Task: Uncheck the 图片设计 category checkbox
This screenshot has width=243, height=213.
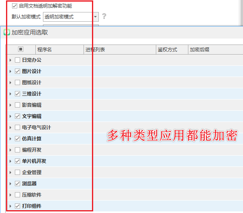Action: [17, 71]
